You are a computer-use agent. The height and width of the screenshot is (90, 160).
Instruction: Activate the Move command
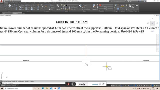coord(21,5)
